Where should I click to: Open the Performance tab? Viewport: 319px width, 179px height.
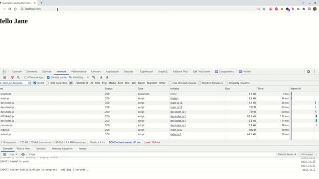(x=79, y=72)
